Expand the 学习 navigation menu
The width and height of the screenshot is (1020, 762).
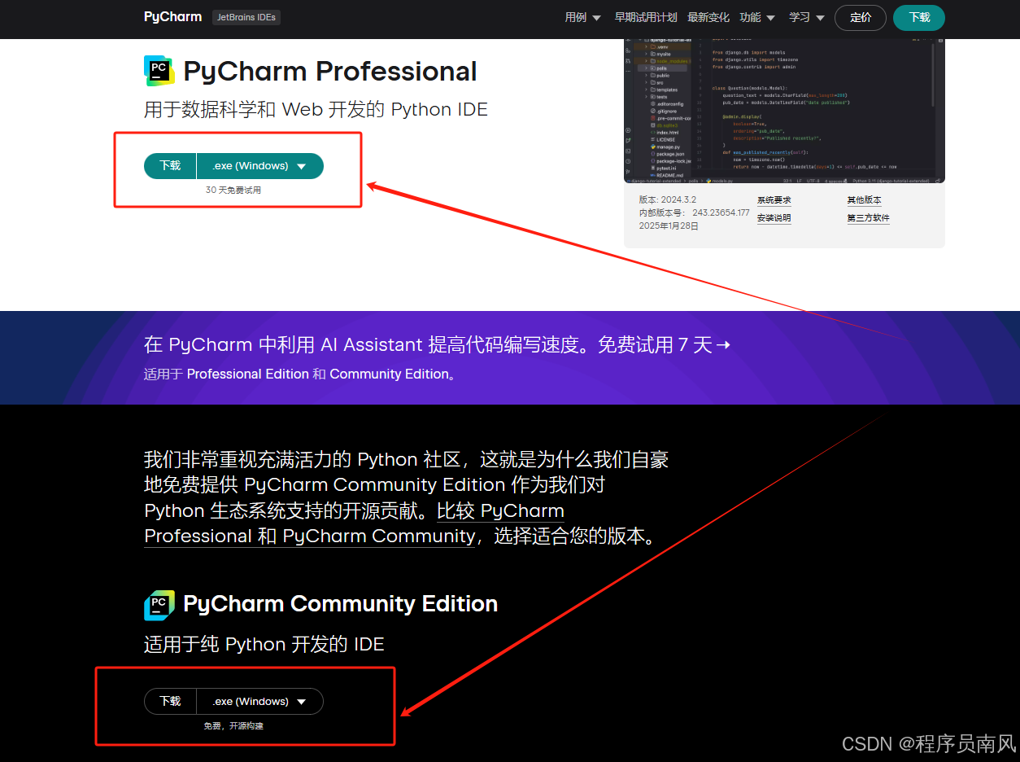(807, 17)
